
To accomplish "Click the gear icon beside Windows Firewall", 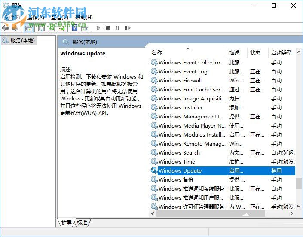I will (x=154, y=80).
